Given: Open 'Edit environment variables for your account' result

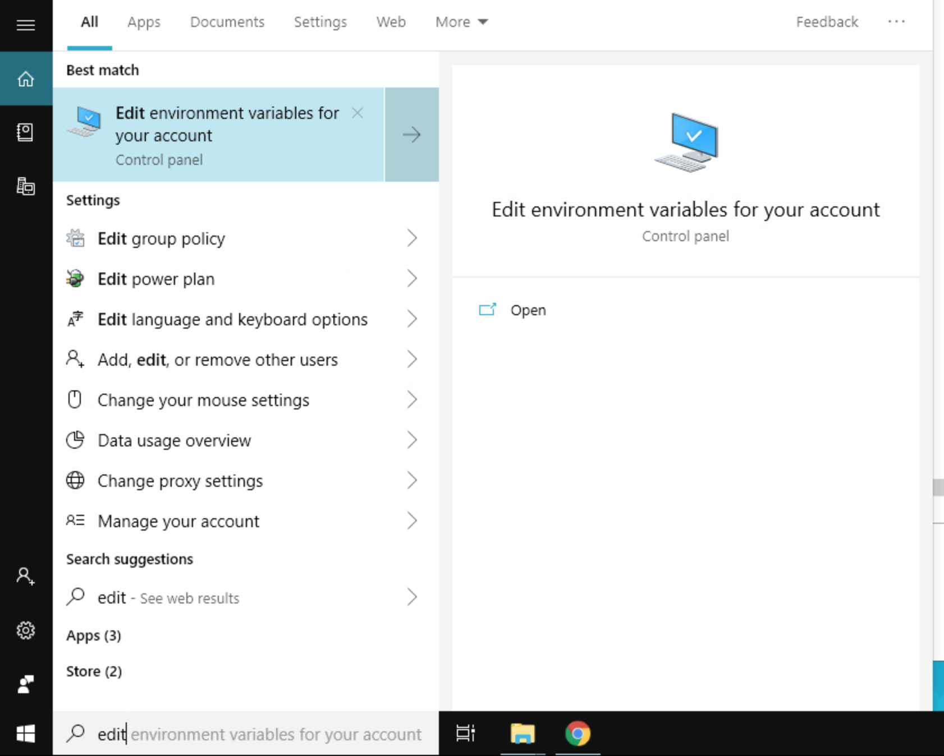Looking at the screenshot, I should [x=219, y=135].
